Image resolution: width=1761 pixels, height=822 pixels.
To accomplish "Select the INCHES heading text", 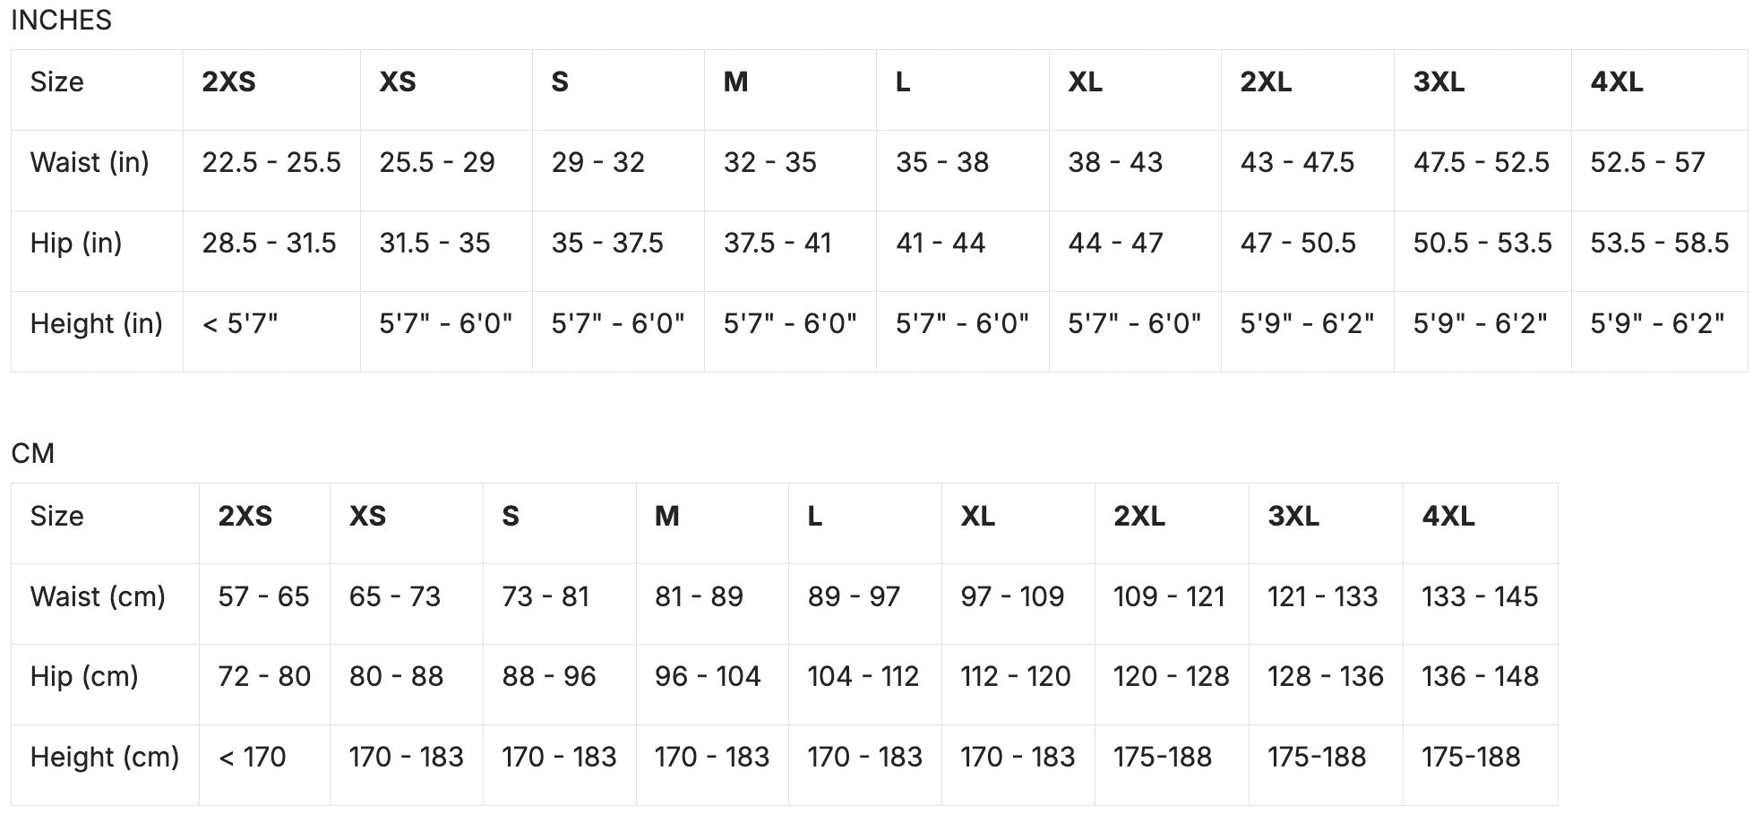I will point(62,20).
